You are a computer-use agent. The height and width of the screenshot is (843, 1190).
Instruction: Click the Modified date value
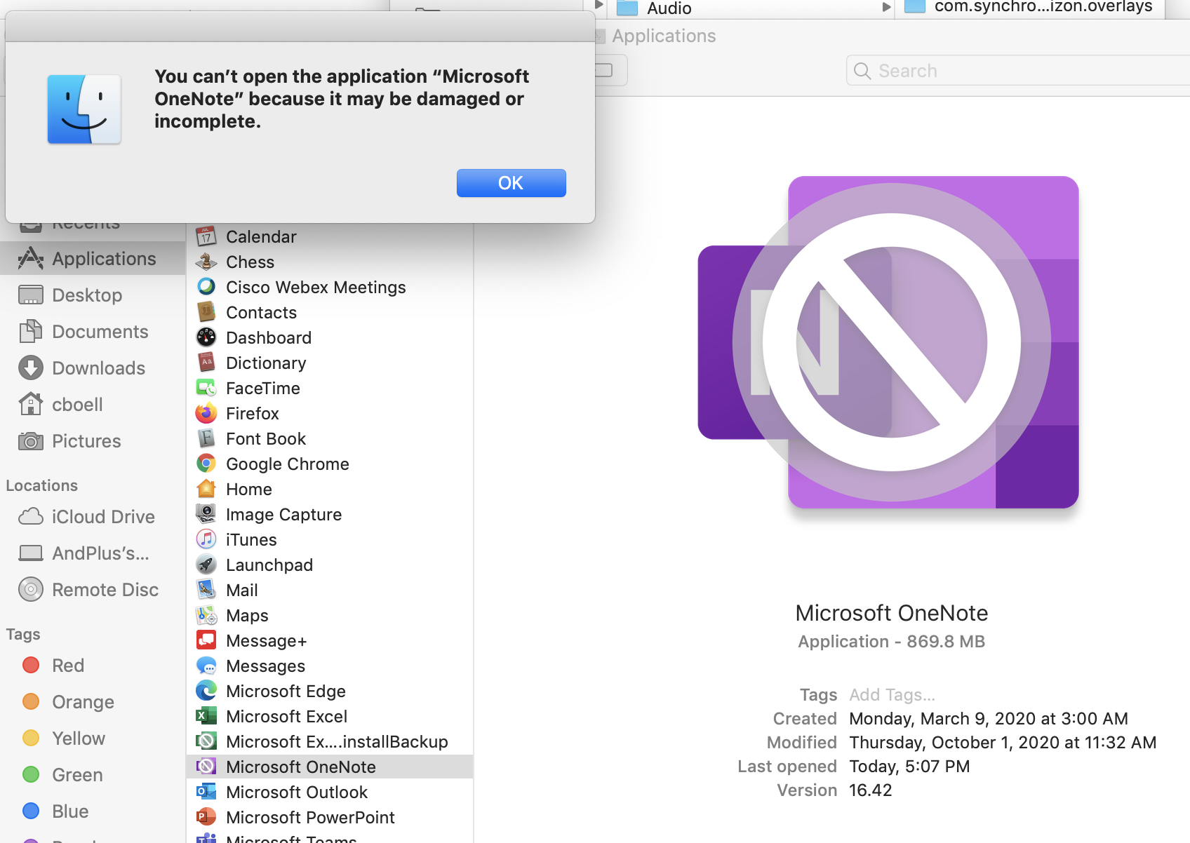click(x=1003, y=743)
